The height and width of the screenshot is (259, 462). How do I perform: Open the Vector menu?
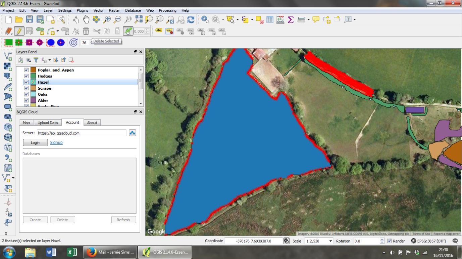[x=98, y=10]
